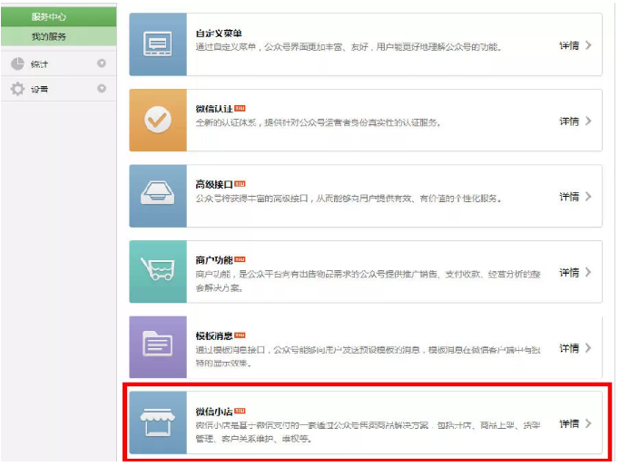Image resolution: width=619 pixels, height=466 pixels.
Task: Click the 商户功能 shopping cart icon
Action: pos(158,268)
